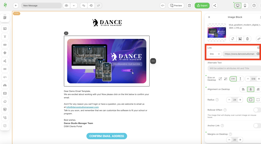Open version history
This screenshot has width=261, height=144.
click(x=91, y=6)
